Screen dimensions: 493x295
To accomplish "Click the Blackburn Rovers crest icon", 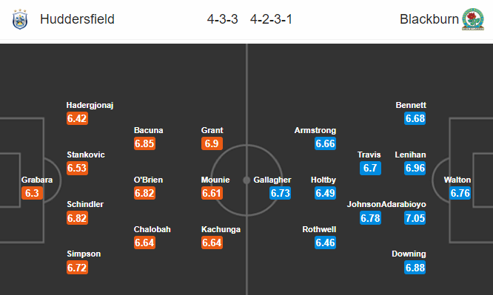I will click(x=473, y=19).
